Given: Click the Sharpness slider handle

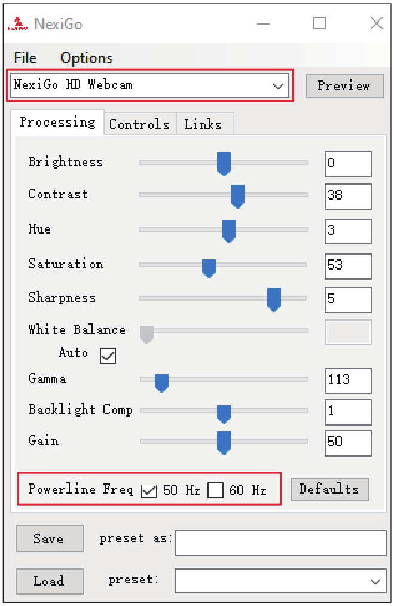Looking at the screenshot, I should (274, 299).
